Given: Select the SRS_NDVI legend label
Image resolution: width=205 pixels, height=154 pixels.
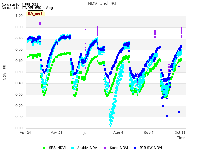Looking at the screenshot, I should (57, 148).
